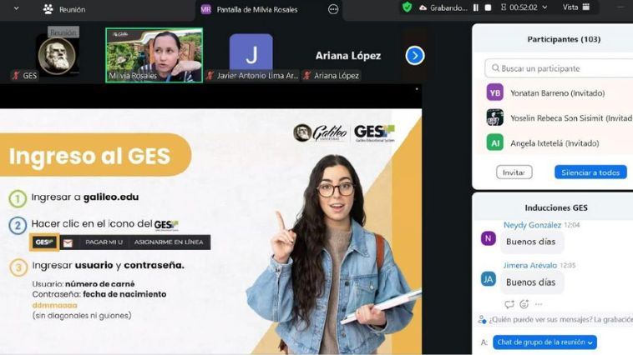Open the Reunión meeting info icon
Screen dimensions: 633x355
point(48,9)
